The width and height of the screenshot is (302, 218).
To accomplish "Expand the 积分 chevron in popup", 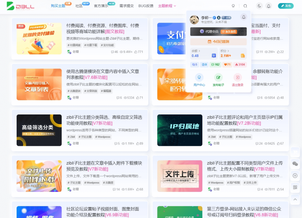I will pos(228,51).
